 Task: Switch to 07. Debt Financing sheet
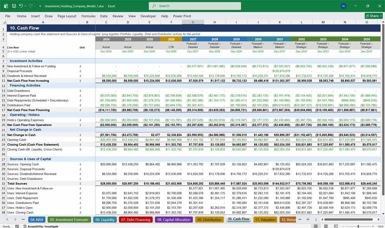pos(136,220)
